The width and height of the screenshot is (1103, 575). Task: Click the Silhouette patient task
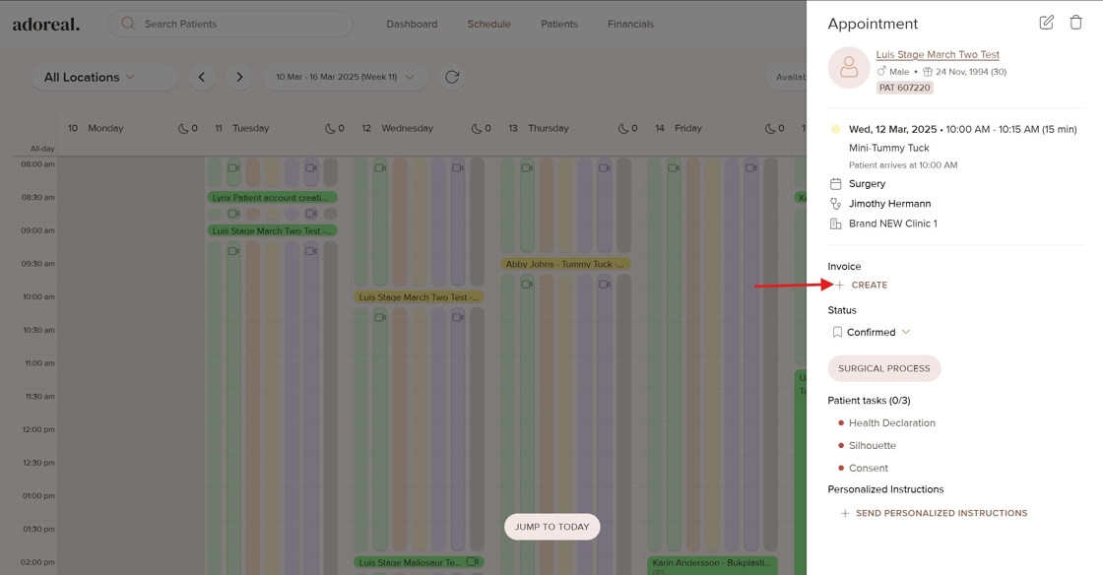click(x=873, y=445)
